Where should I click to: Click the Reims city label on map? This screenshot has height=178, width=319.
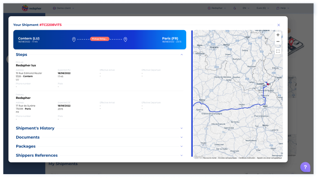coord(202,100)
